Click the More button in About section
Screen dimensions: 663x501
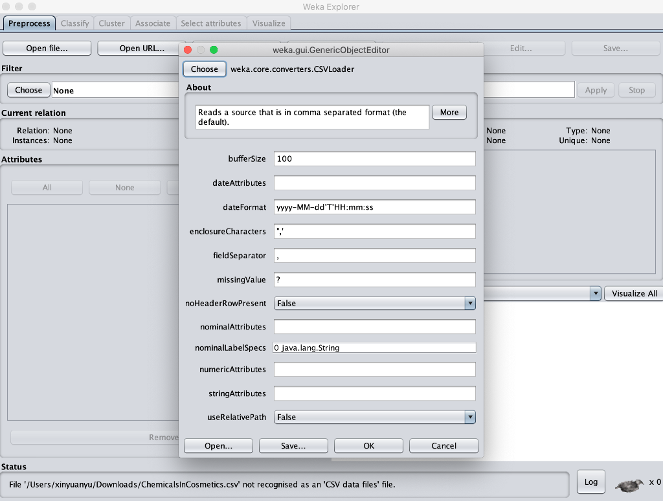(449, 113)
